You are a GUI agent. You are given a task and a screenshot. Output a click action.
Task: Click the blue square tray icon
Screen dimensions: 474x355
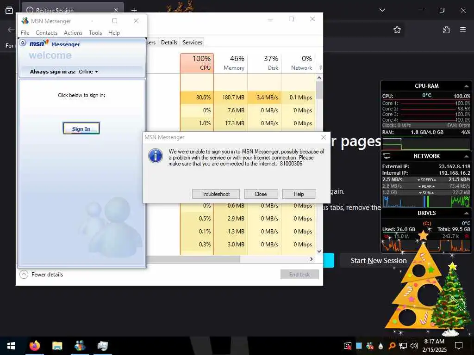pyautogui.click(x=359, y=346)
